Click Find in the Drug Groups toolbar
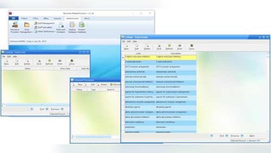Image resolution: width=271 pixels, height=153 pixels. [x=159, y=47]
